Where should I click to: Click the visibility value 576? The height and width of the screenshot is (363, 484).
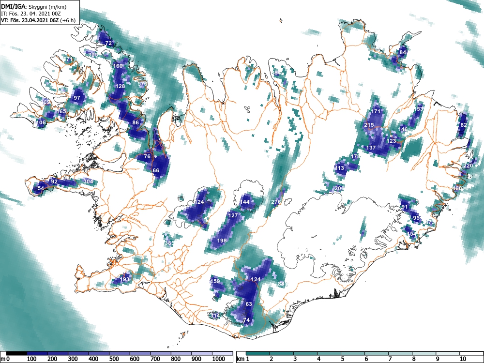[x=142, y=84]
